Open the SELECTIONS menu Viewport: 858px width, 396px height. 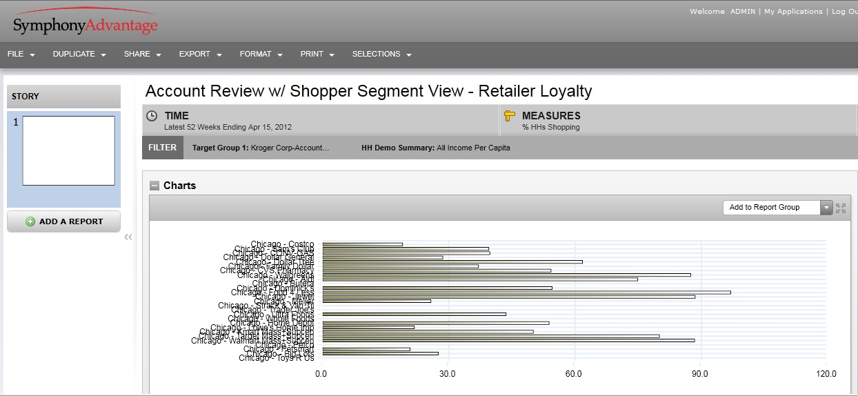pos(381,54)
